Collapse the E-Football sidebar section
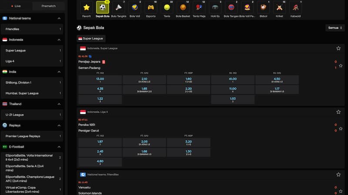 point(59,147)
